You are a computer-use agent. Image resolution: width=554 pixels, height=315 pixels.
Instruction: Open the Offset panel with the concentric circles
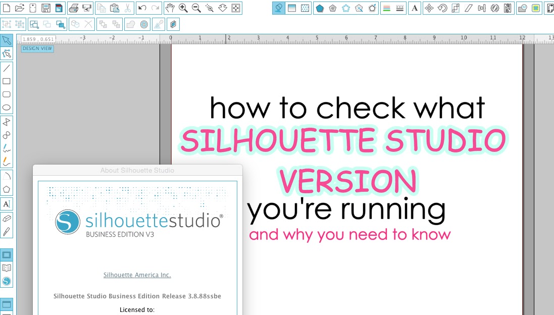coord(144,24)
